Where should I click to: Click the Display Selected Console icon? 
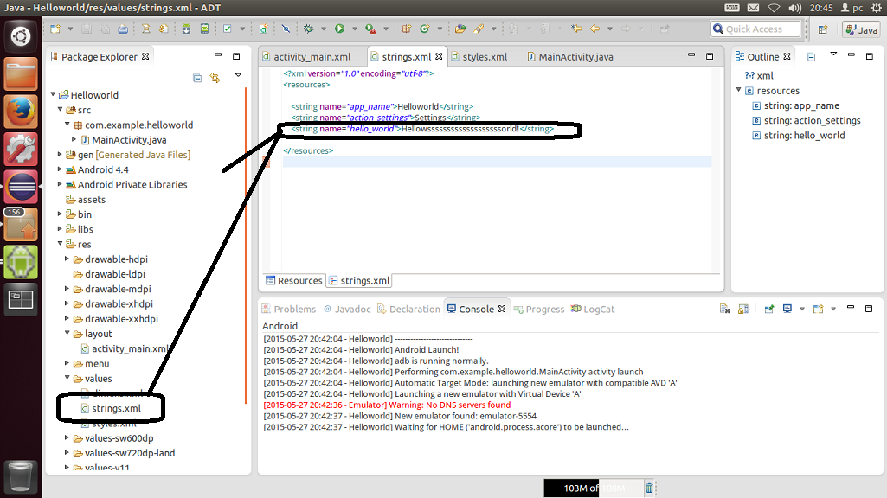point(787,309)
